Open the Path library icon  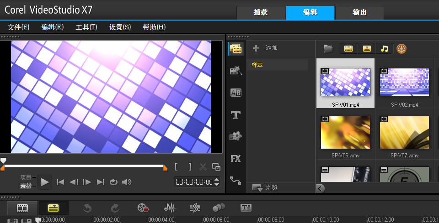pos(236,180)
